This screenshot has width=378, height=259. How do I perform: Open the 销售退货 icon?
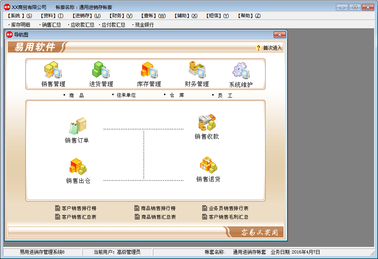coord(208,165)
